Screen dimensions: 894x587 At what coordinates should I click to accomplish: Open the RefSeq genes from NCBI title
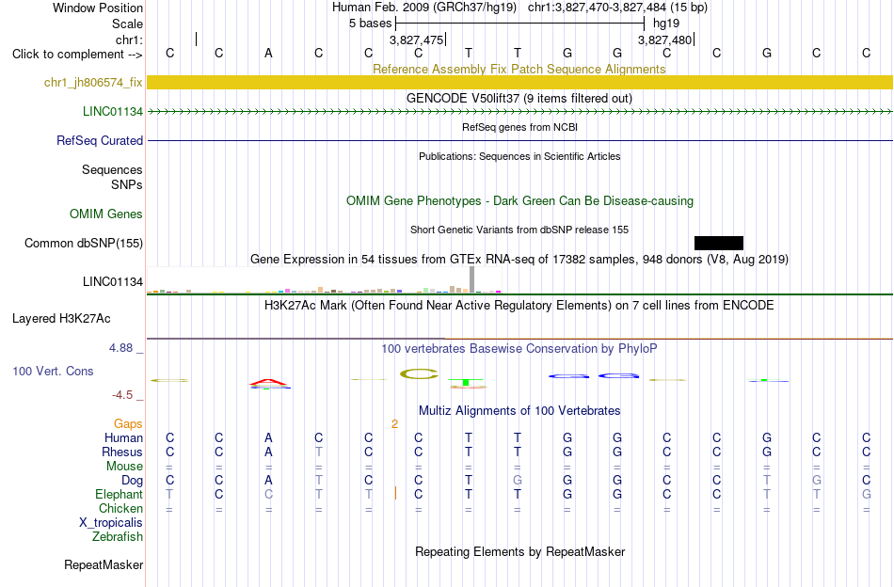pos(519,127)
